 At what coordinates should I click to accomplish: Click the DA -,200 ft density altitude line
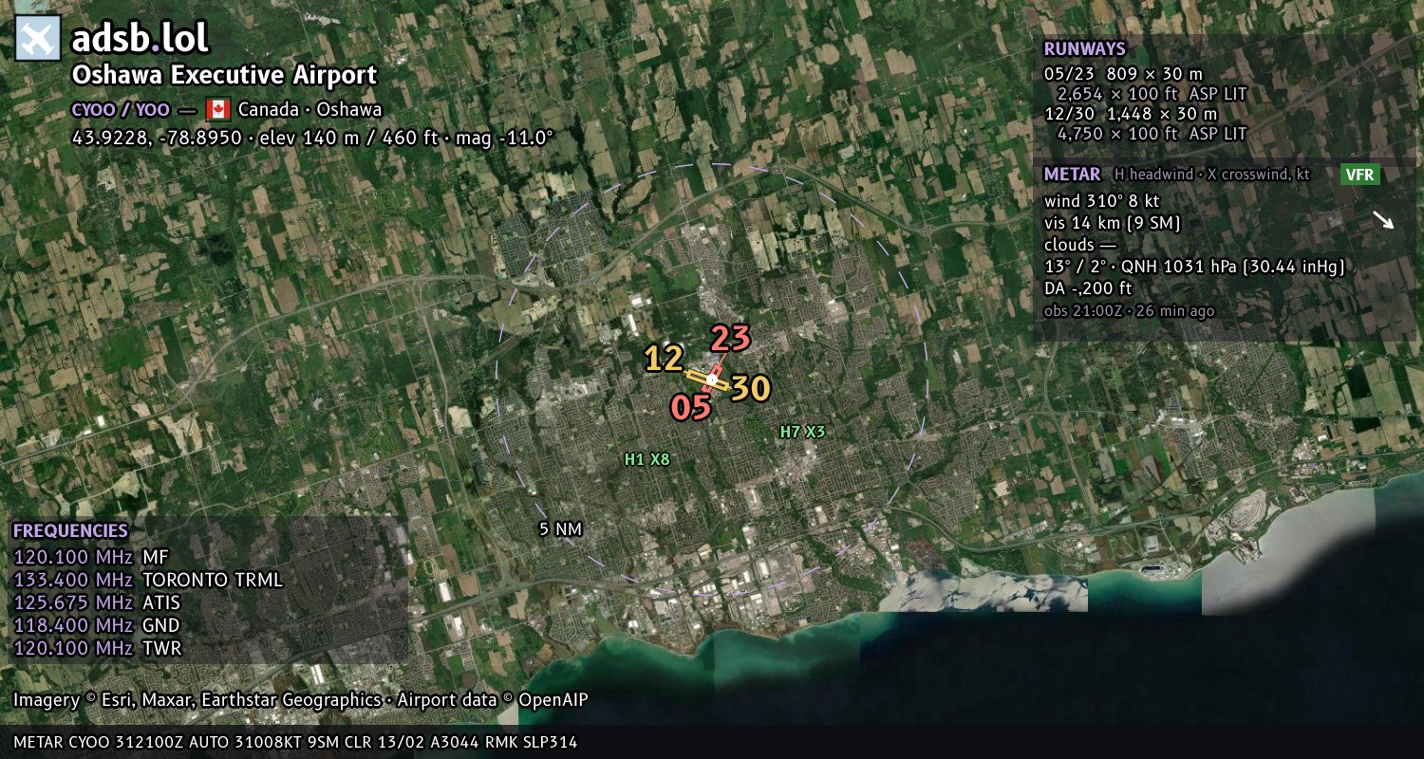point(1090,288)
